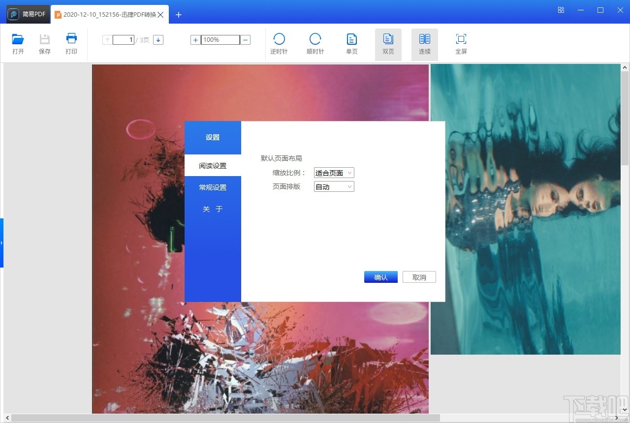Image resolution: width=630 pixels, height=423 pixels.
Task: Confirm settings with the 确认 button
Action: coord(380,277)
